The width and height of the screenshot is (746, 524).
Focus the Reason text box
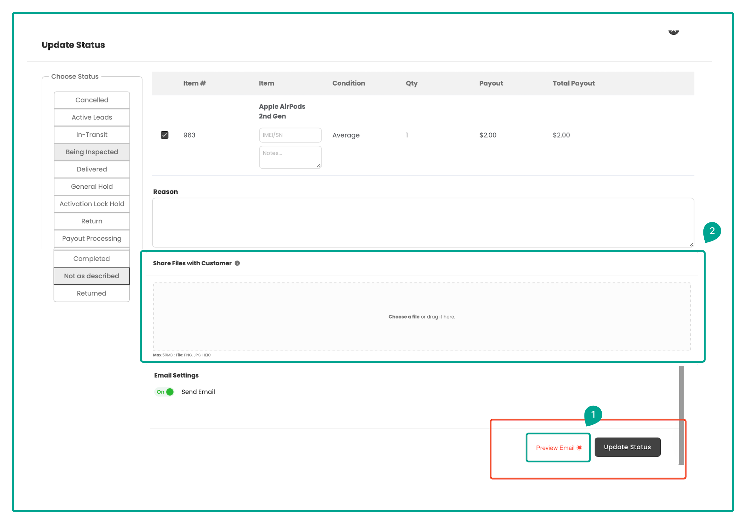pos(423,223)
